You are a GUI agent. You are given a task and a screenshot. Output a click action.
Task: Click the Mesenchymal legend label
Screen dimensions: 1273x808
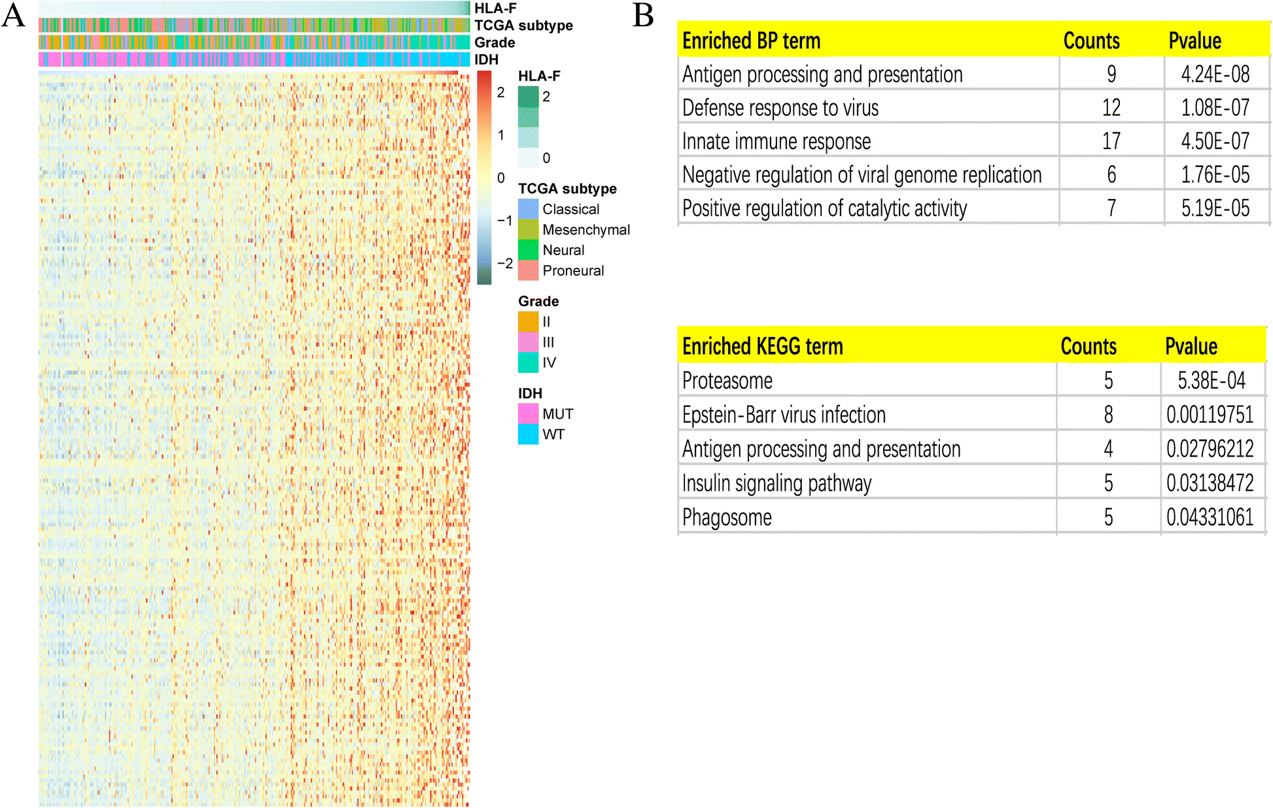tap(586, 230)
